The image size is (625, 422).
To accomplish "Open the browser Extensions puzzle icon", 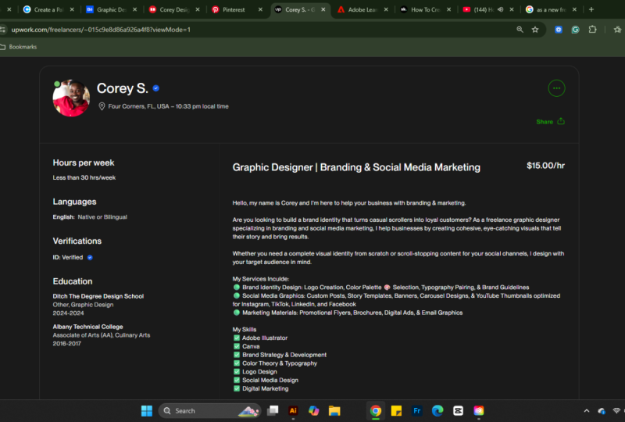I will click(593, 30).
